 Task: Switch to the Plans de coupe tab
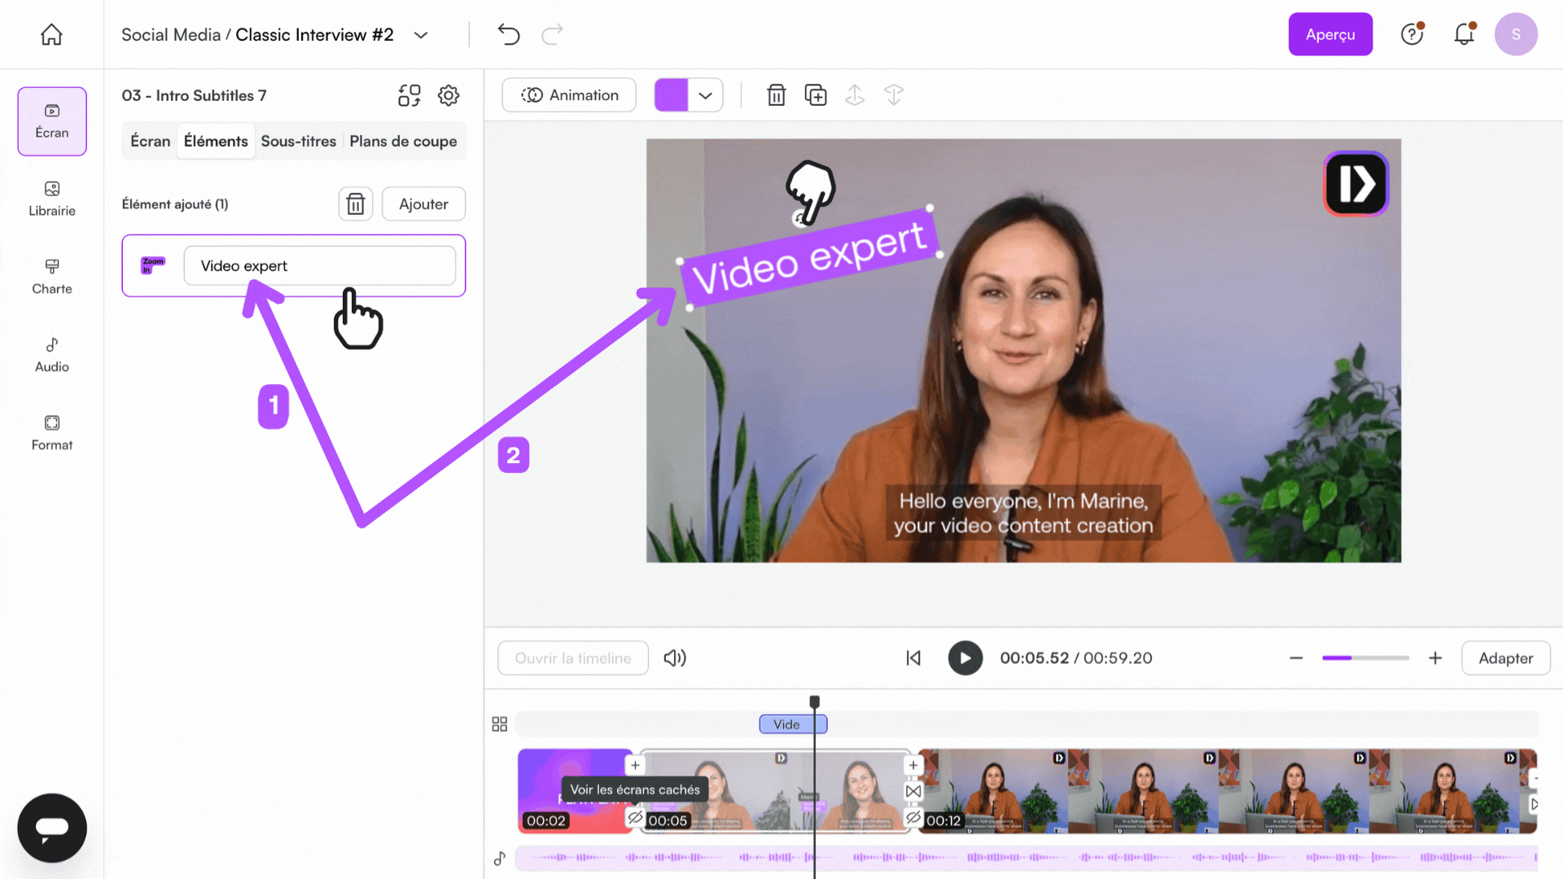(403, 141)
